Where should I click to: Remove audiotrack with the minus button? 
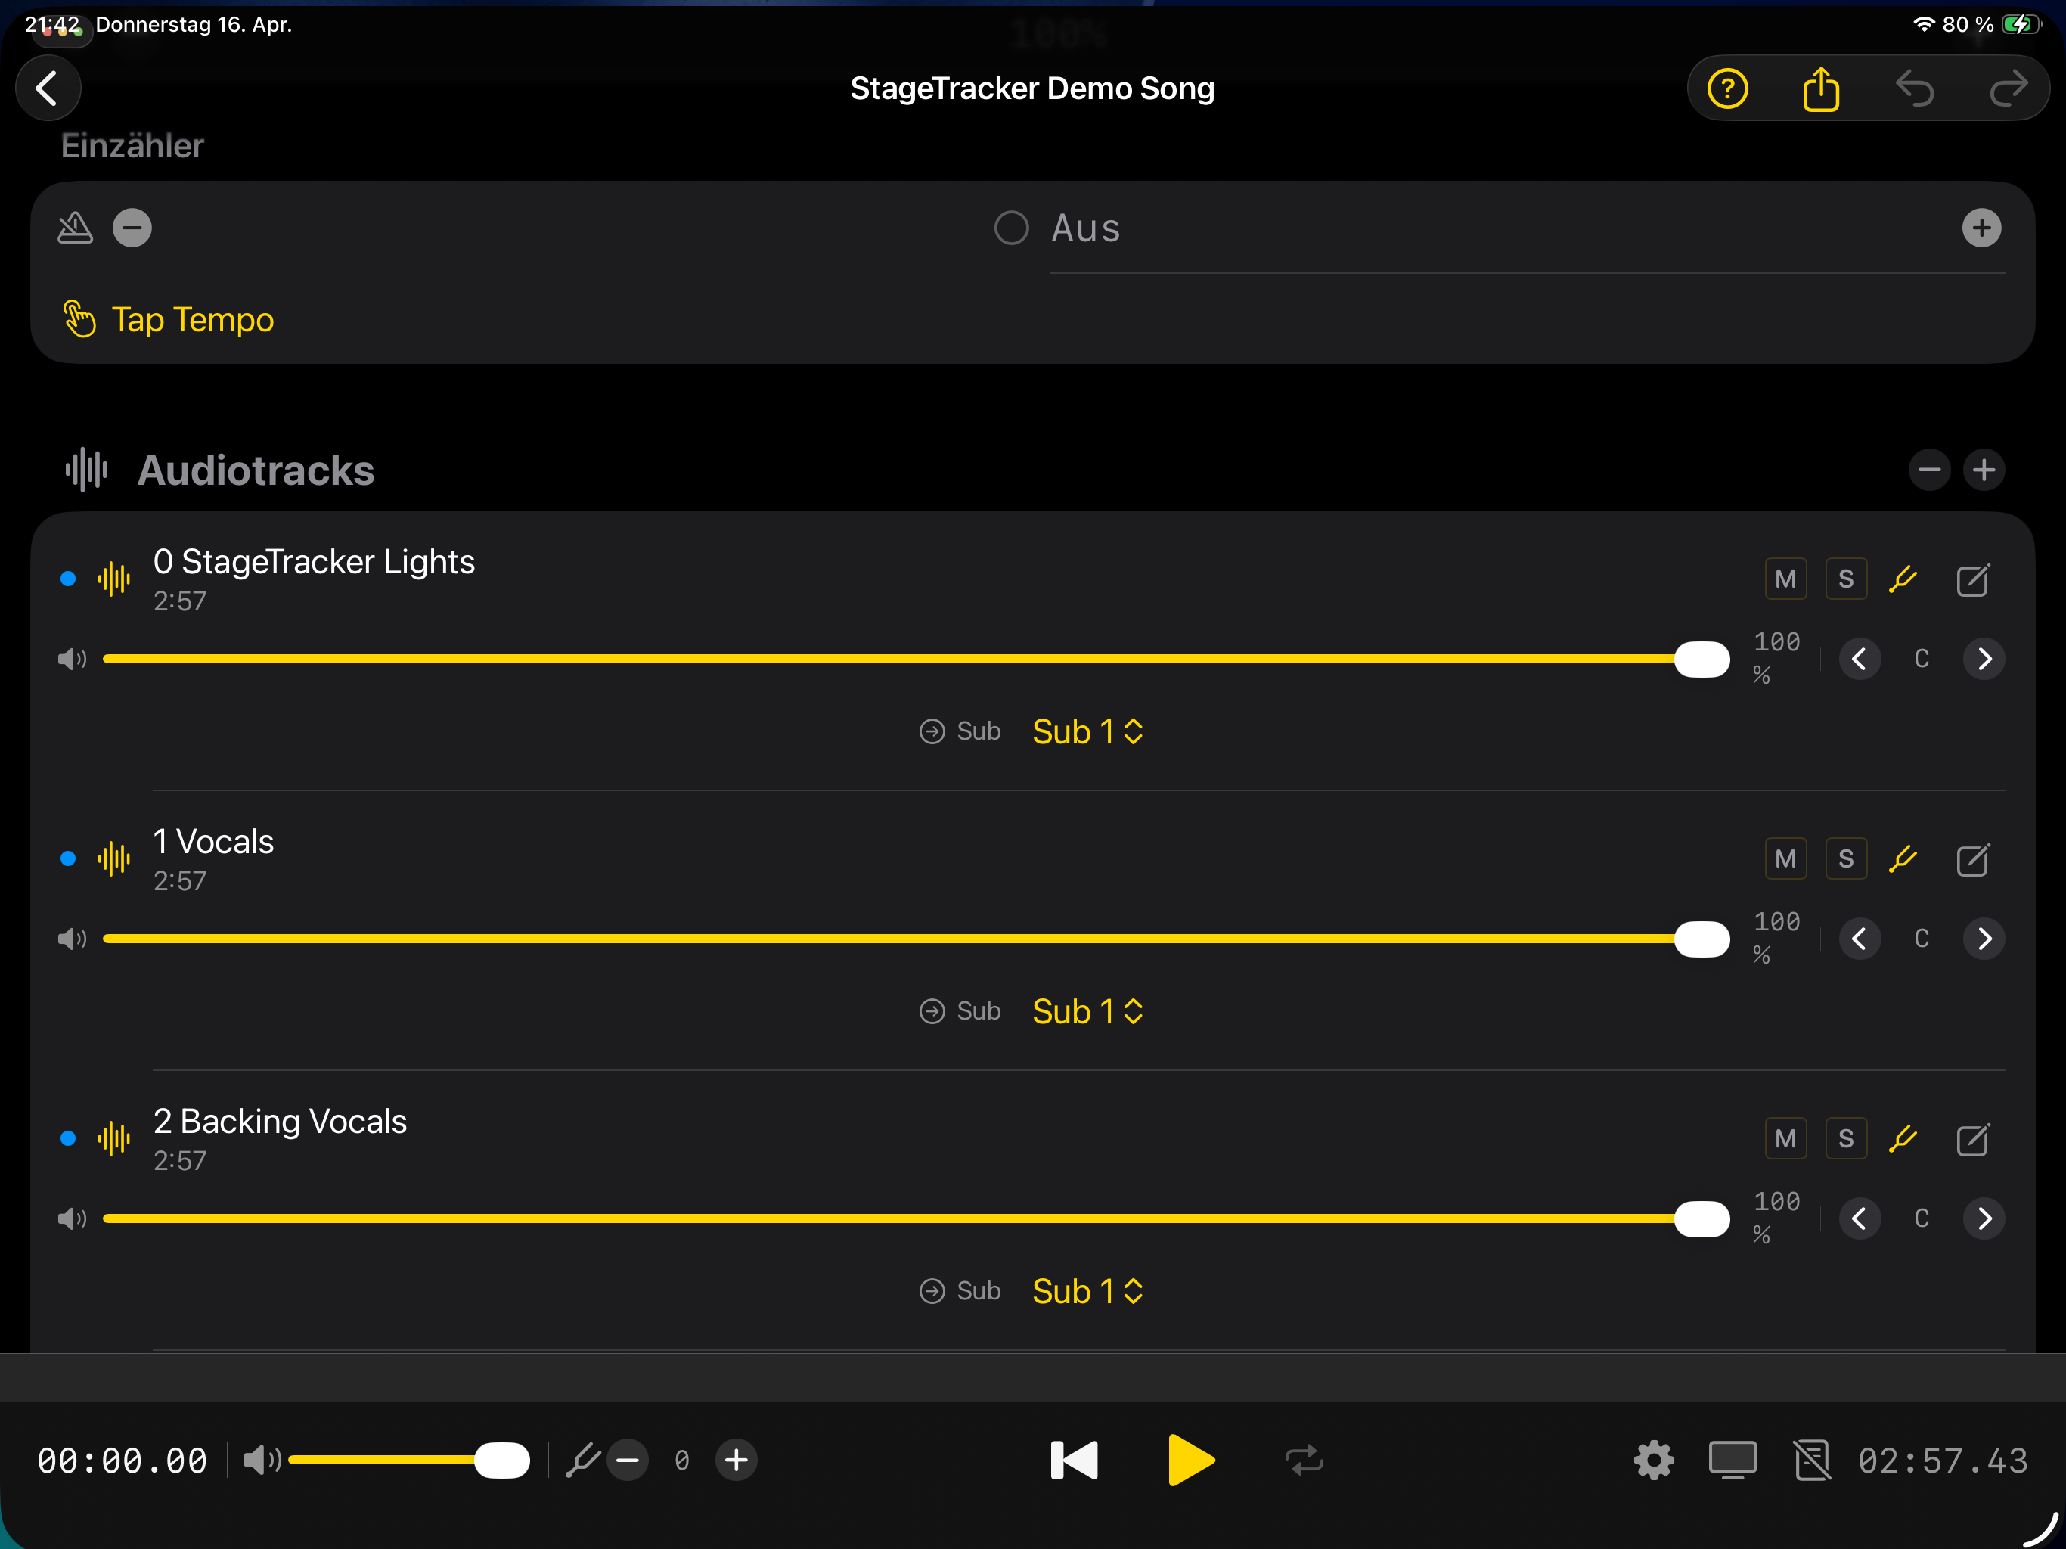coord(1928,470)
